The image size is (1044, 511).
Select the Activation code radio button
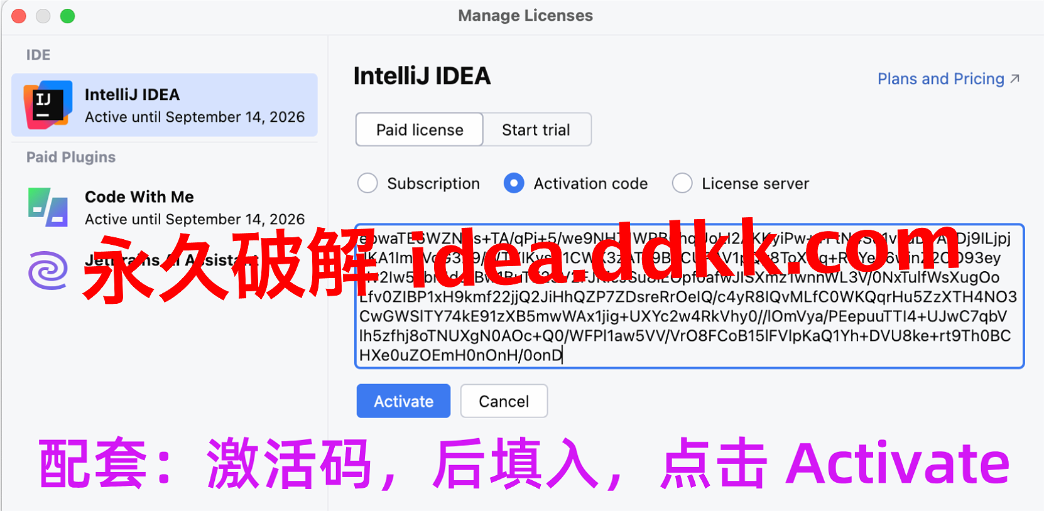[514, 183]
